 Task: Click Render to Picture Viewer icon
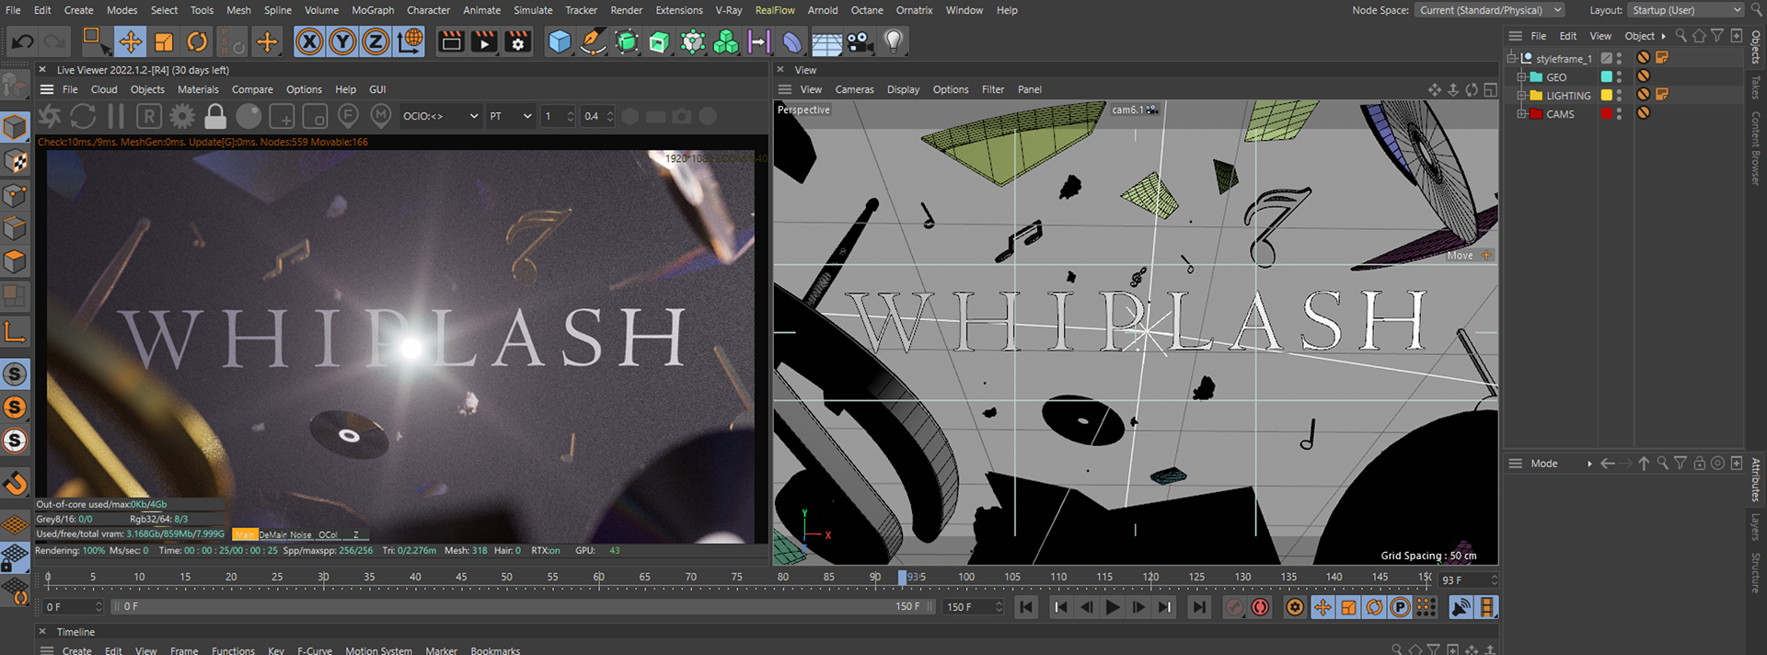[484, 41]
